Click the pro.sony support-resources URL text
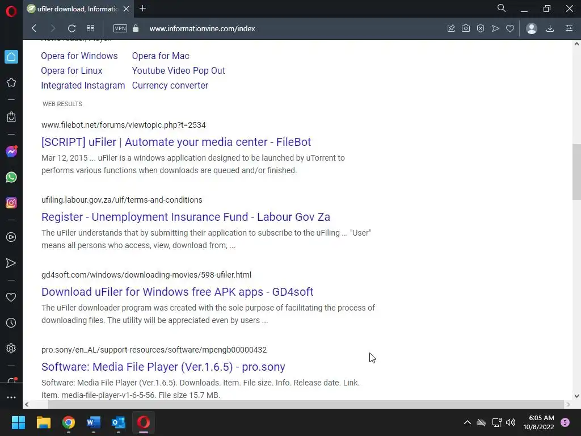The height and width of the screenshot is (436, 581). (154, 350)
